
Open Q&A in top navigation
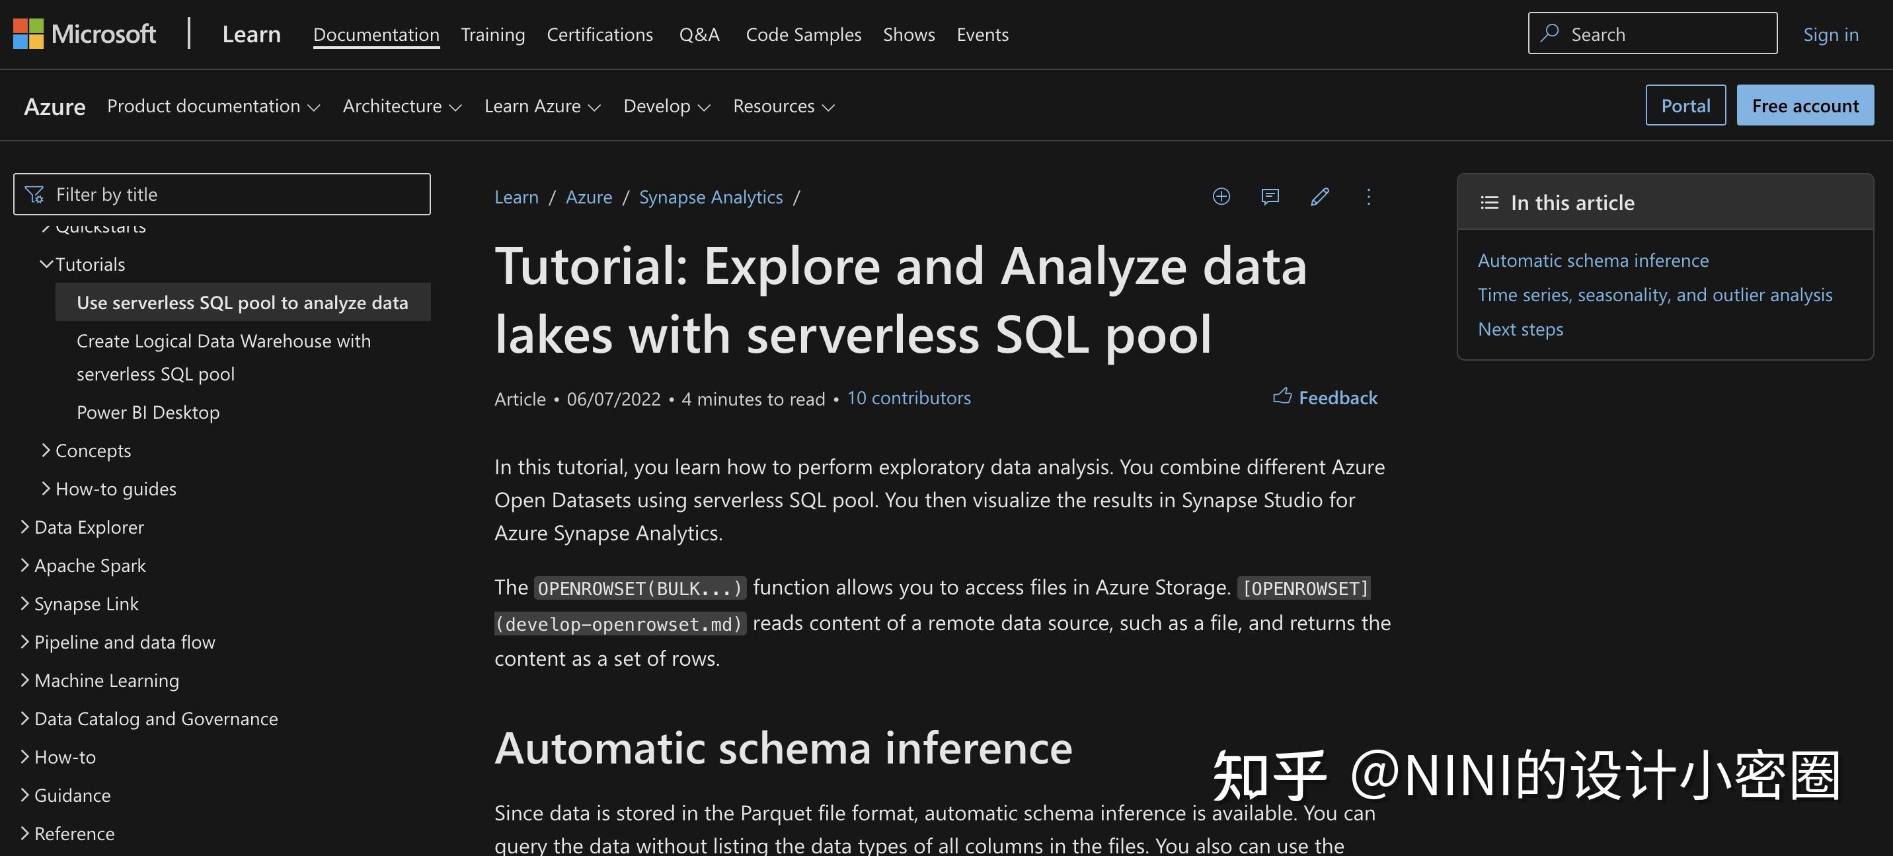[x=699, y=34]
